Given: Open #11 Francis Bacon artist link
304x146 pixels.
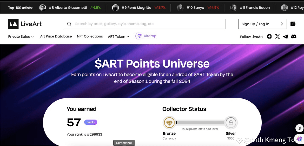Looking at the screenshot, I should tap(255, 8).
